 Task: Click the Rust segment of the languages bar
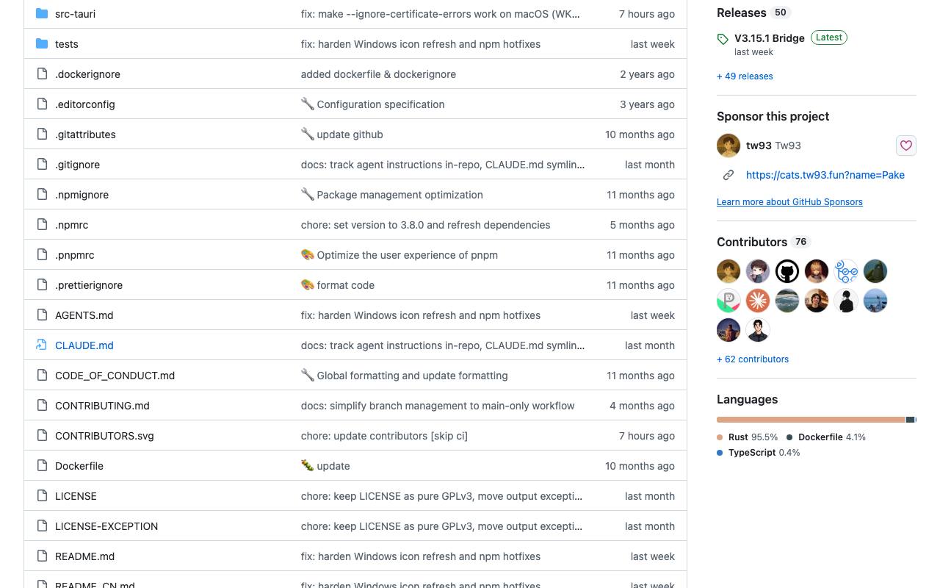click(811, 420)
